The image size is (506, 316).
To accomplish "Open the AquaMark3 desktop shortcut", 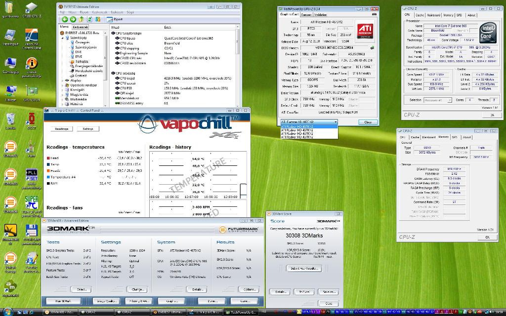I will (10, 288).
